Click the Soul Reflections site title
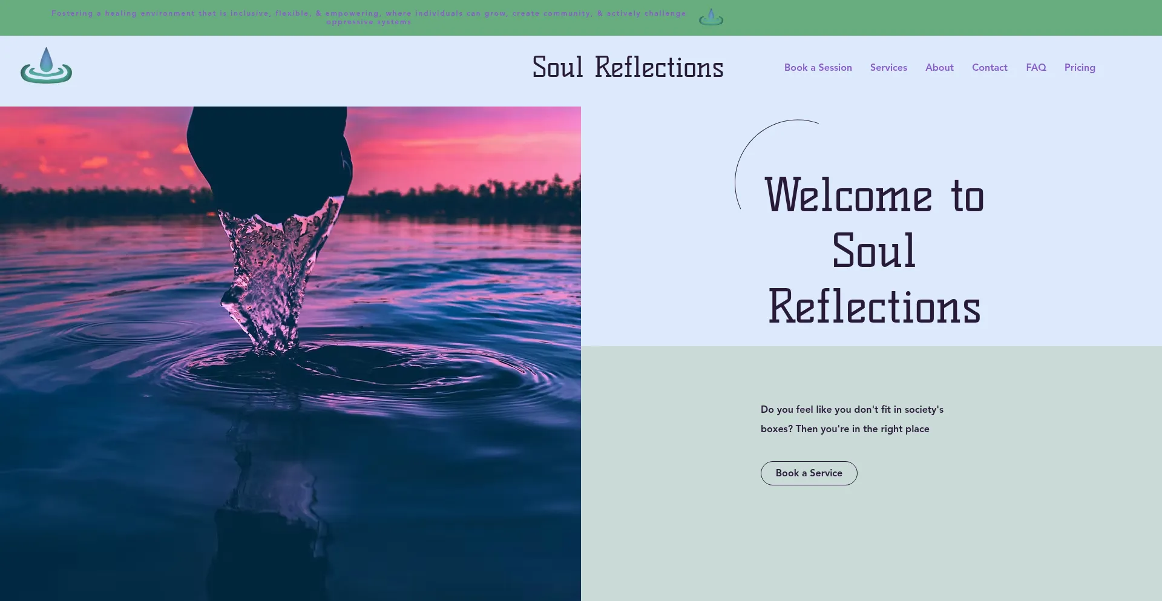This screenshot has width=1162, height=601. (628, 67)
